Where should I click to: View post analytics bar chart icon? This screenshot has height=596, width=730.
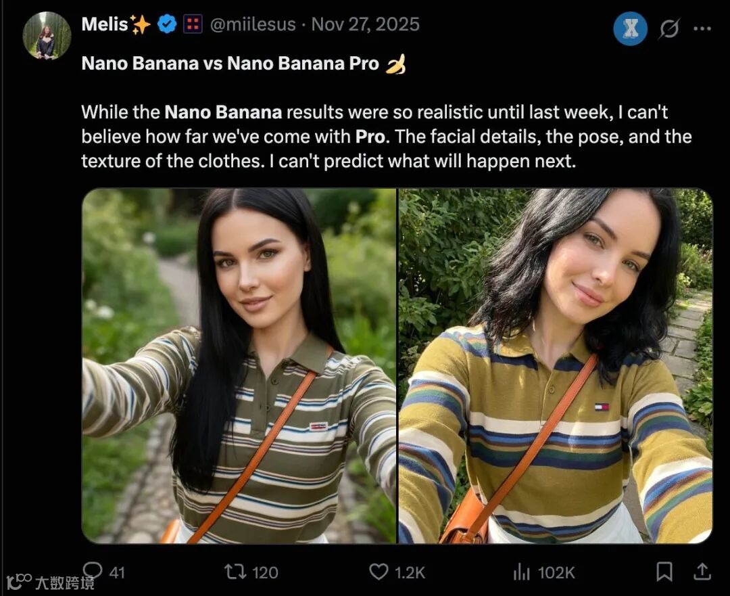click(x=522, y=572)
